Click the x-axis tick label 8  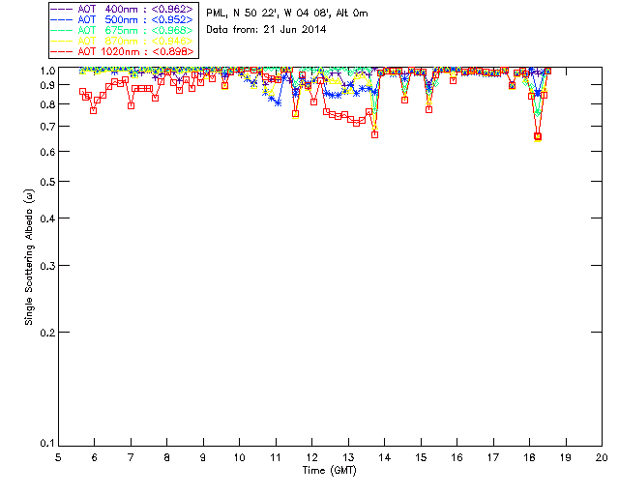(x=167, y=457)
